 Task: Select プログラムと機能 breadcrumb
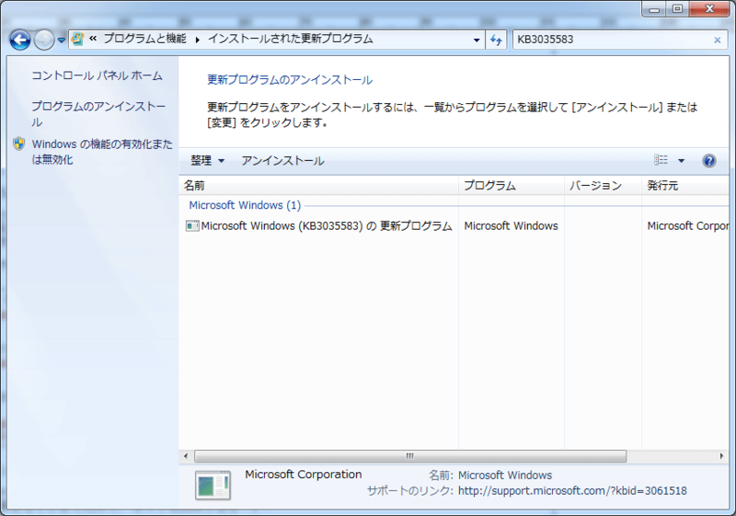click(x=144, y=39)
